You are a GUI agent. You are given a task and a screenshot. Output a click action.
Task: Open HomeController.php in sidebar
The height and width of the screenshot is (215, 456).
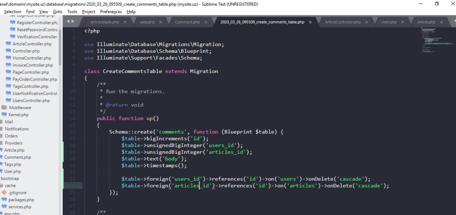pyautogui.click(x=32, y=58)
